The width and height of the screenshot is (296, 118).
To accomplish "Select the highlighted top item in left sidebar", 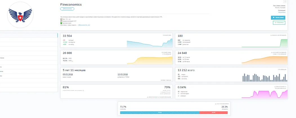I will pos(29,35).
